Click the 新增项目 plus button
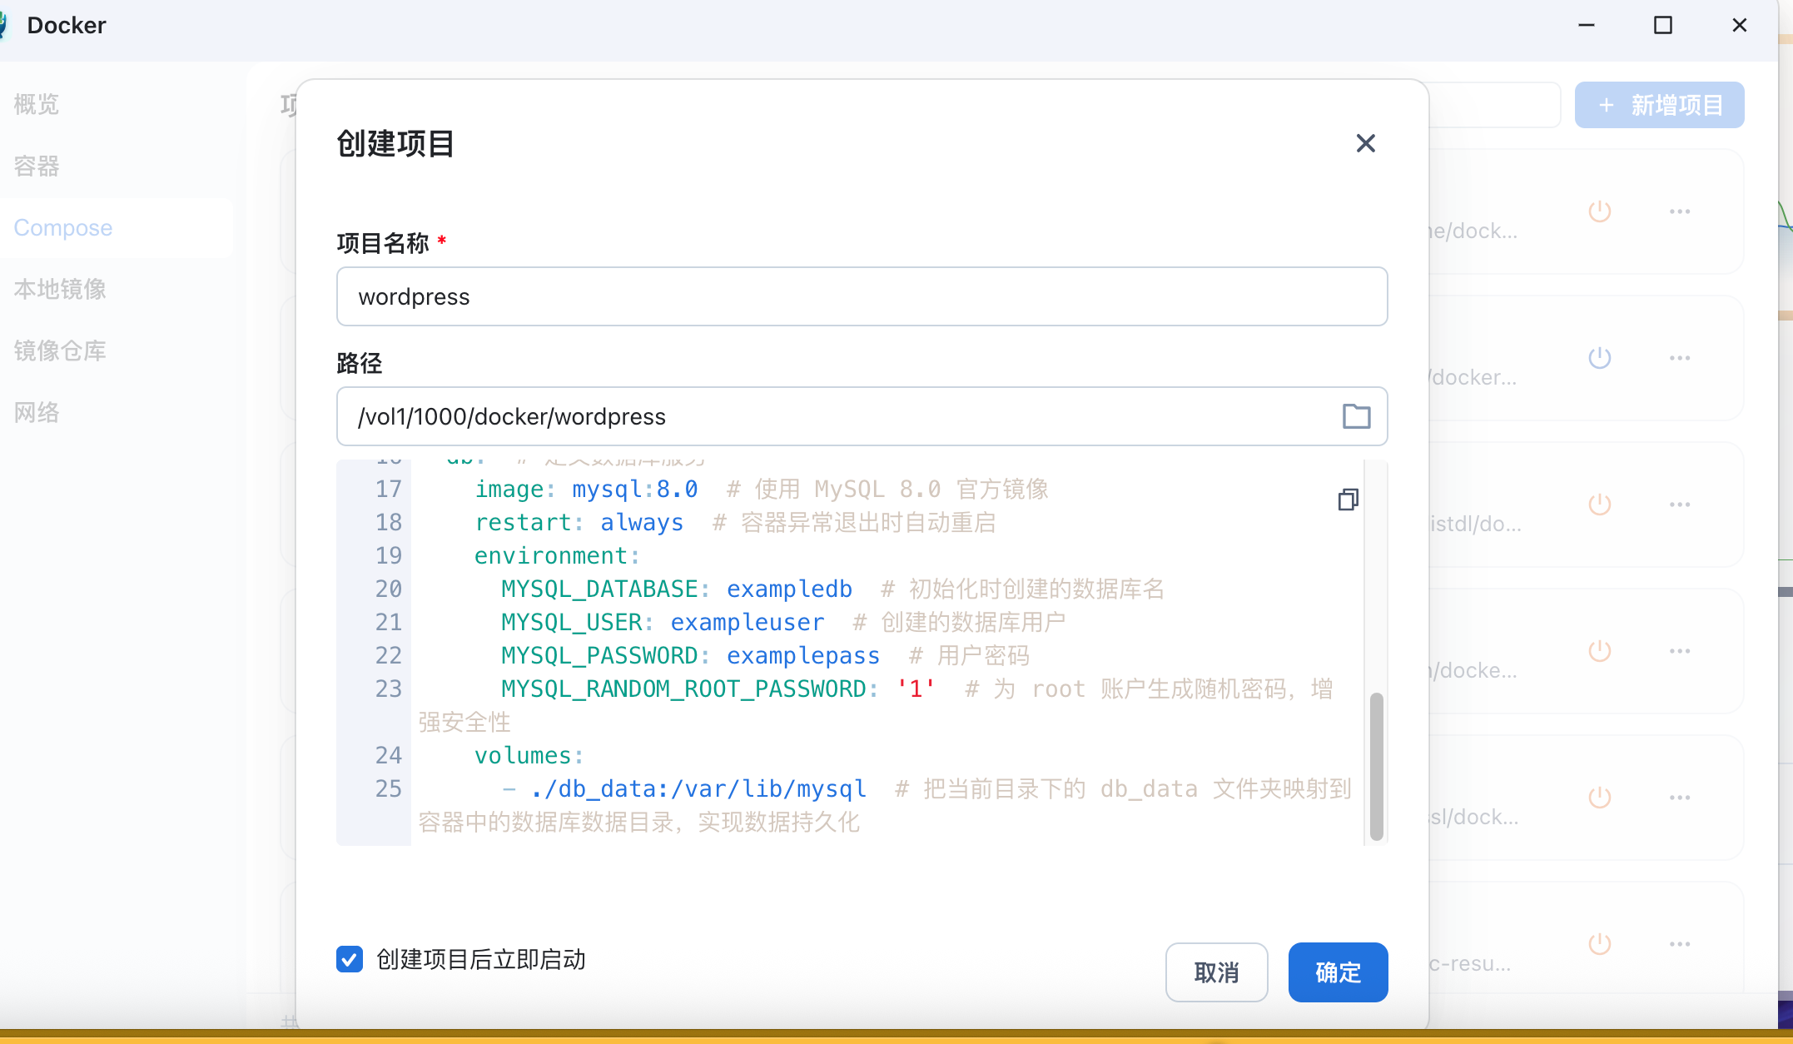 [1659, 105]
